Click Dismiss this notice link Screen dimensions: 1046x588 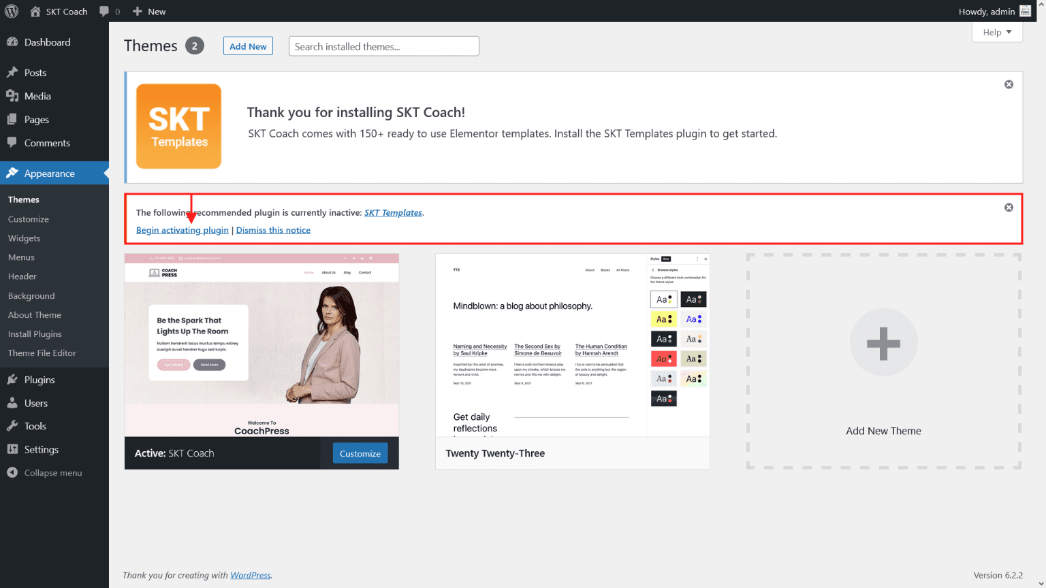click(x=273, y=230)
